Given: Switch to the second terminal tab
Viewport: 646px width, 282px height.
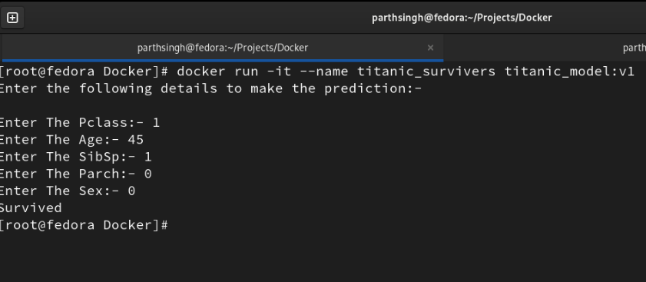Looking at the screenshot, I should tap(545, 48).
